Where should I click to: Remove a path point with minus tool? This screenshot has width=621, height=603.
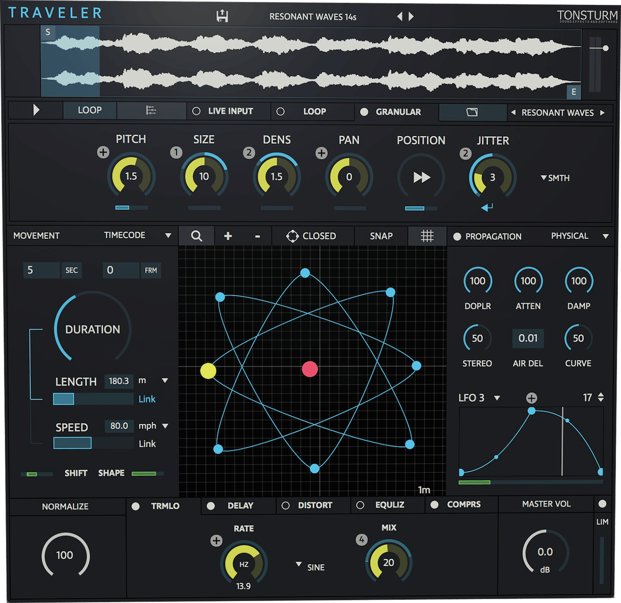pos(258,236)
